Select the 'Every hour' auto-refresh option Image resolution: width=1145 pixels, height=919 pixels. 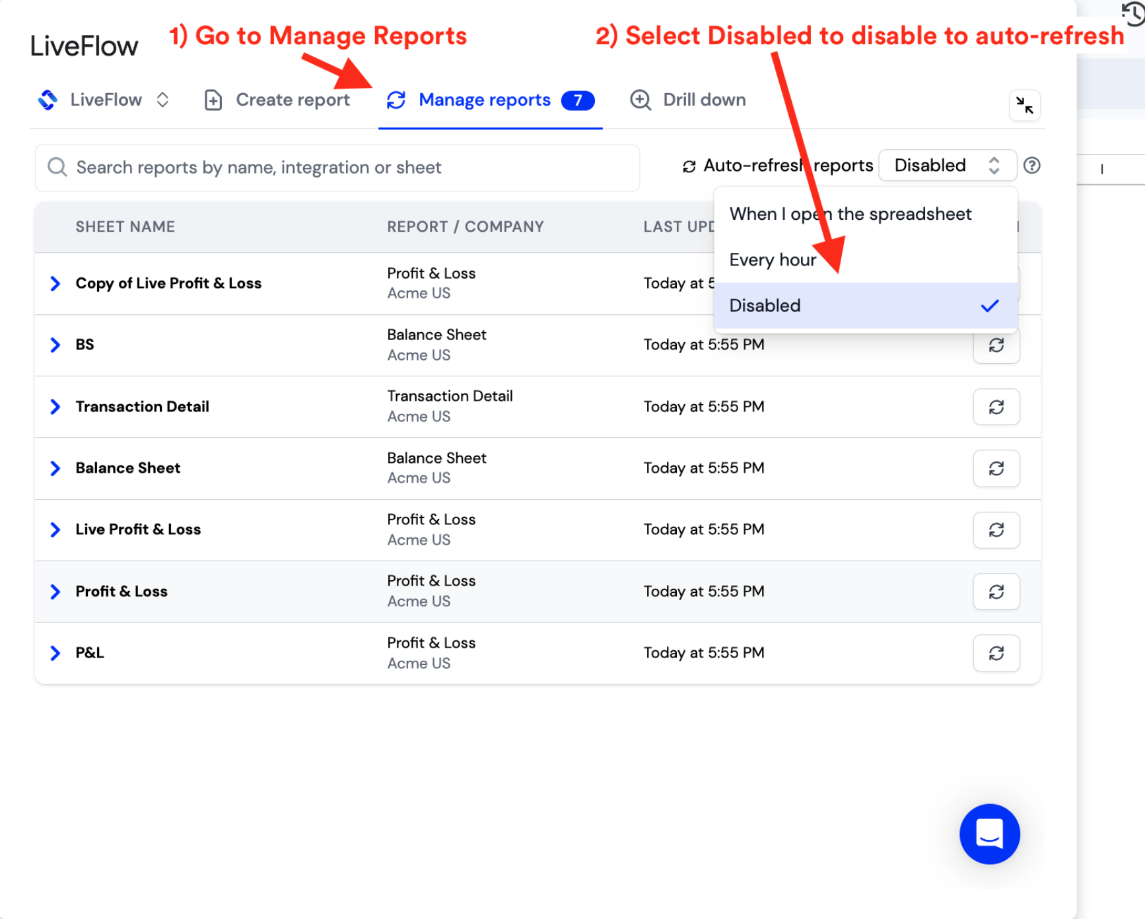[x=865, y=260]
